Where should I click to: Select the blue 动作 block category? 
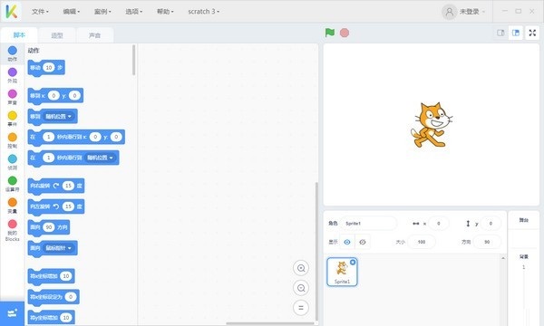pyautogui.click(x=12, y=53)
